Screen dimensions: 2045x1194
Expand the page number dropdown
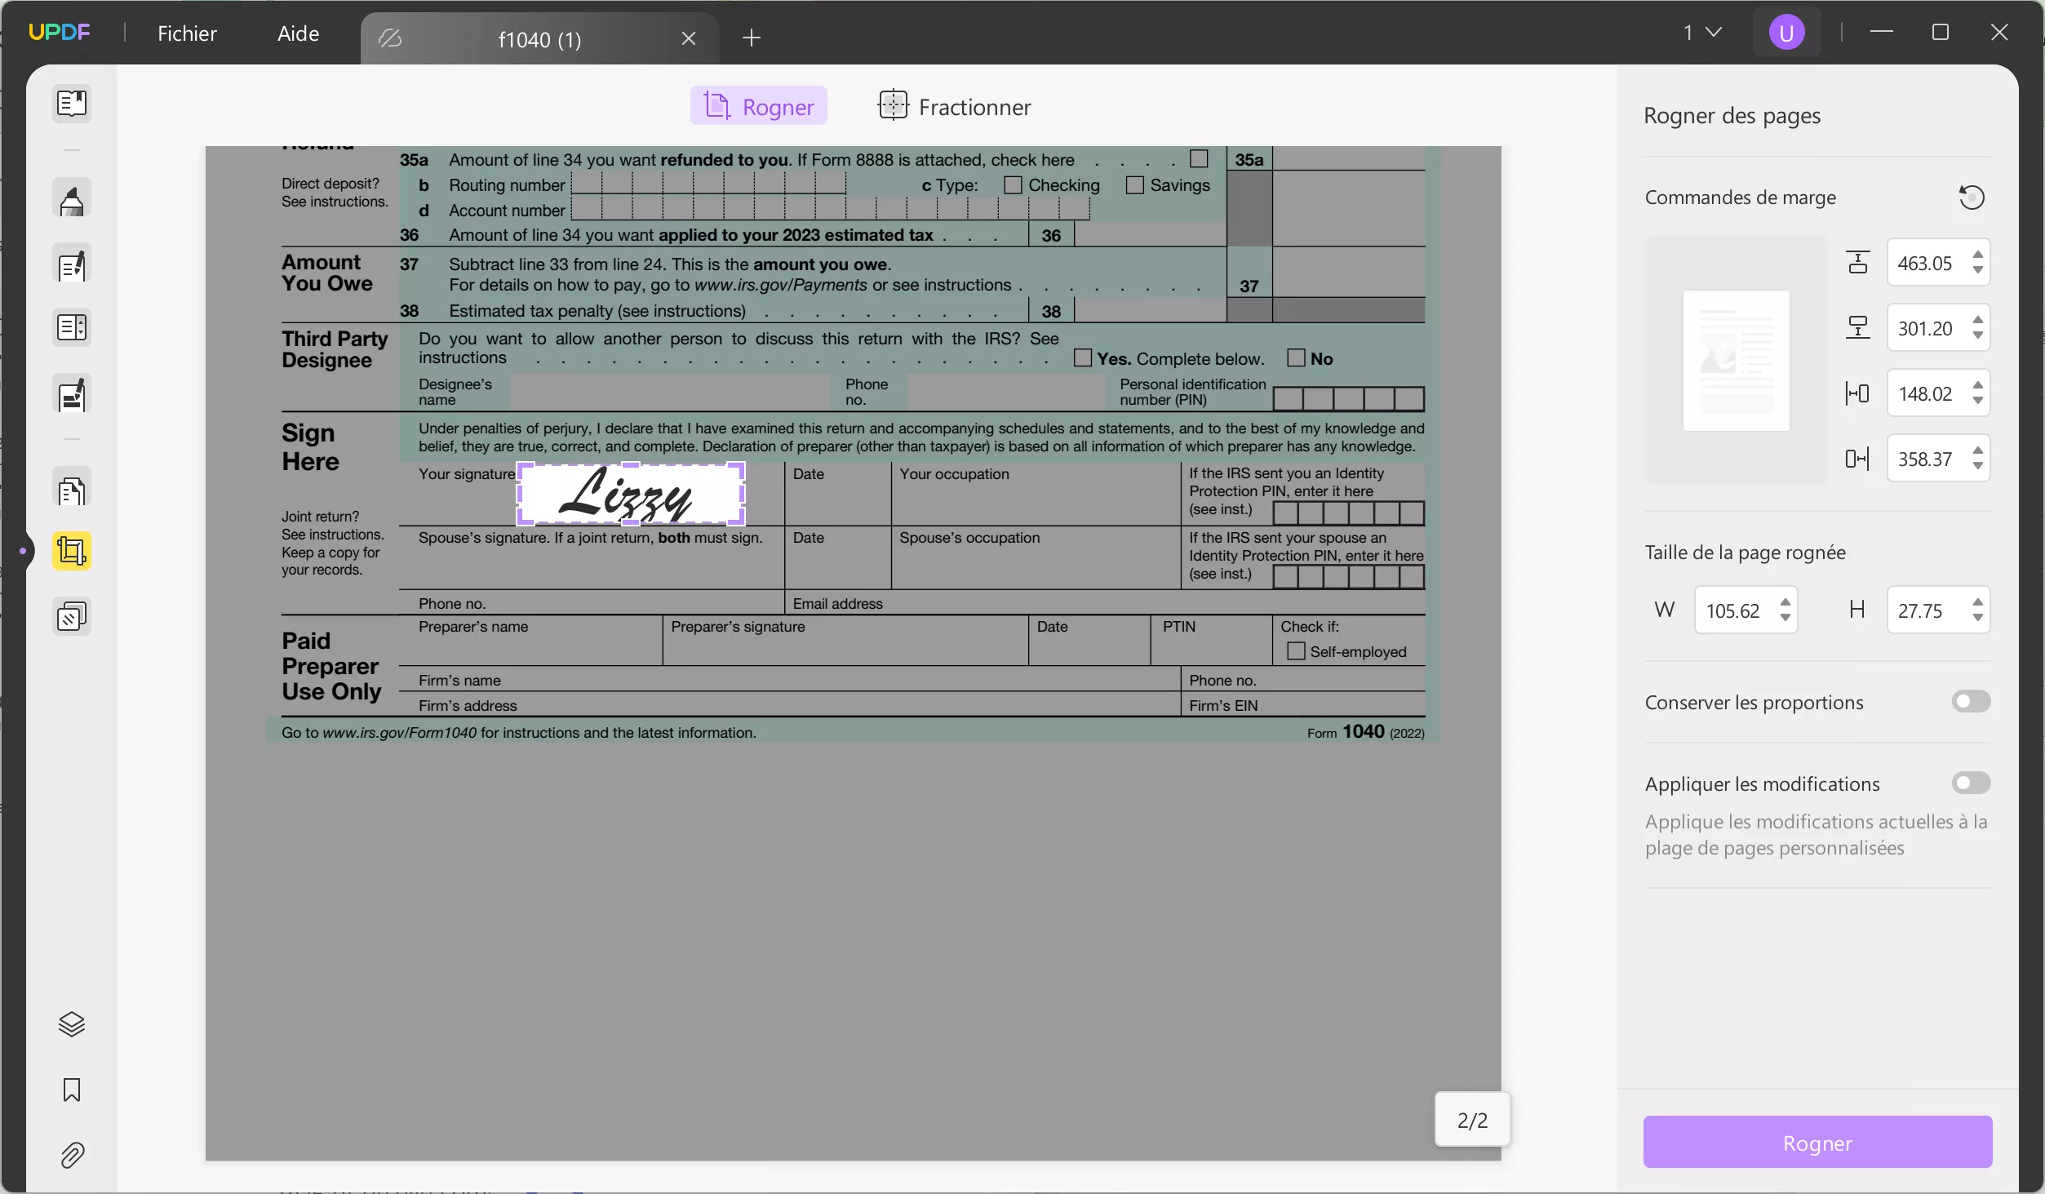1701,32
